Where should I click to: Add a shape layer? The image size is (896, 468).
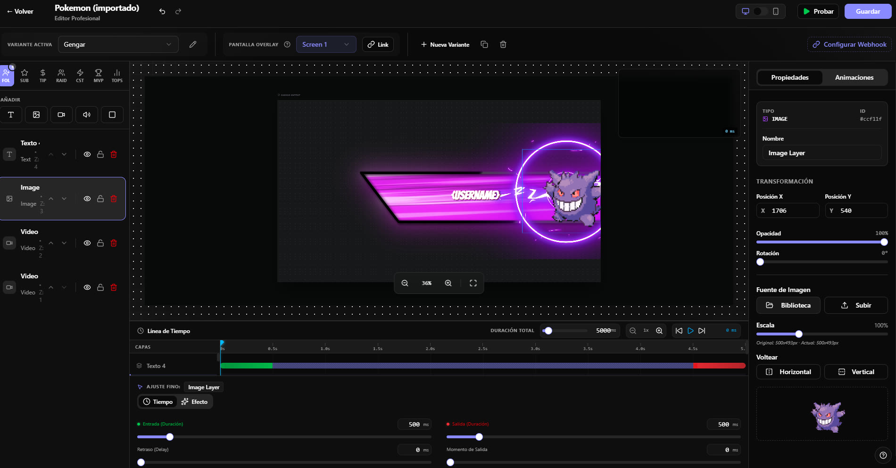[x=112, y=115]
